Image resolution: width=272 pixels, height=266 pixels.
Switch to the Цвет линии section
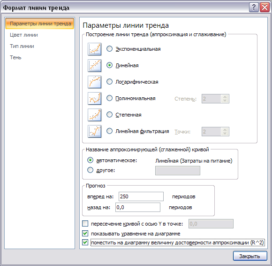(x=24, y=35)
